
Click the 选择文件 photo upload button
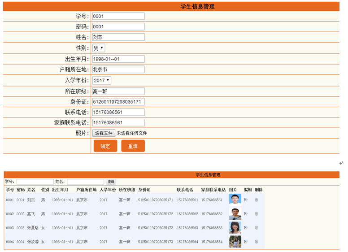coord(104,133)
